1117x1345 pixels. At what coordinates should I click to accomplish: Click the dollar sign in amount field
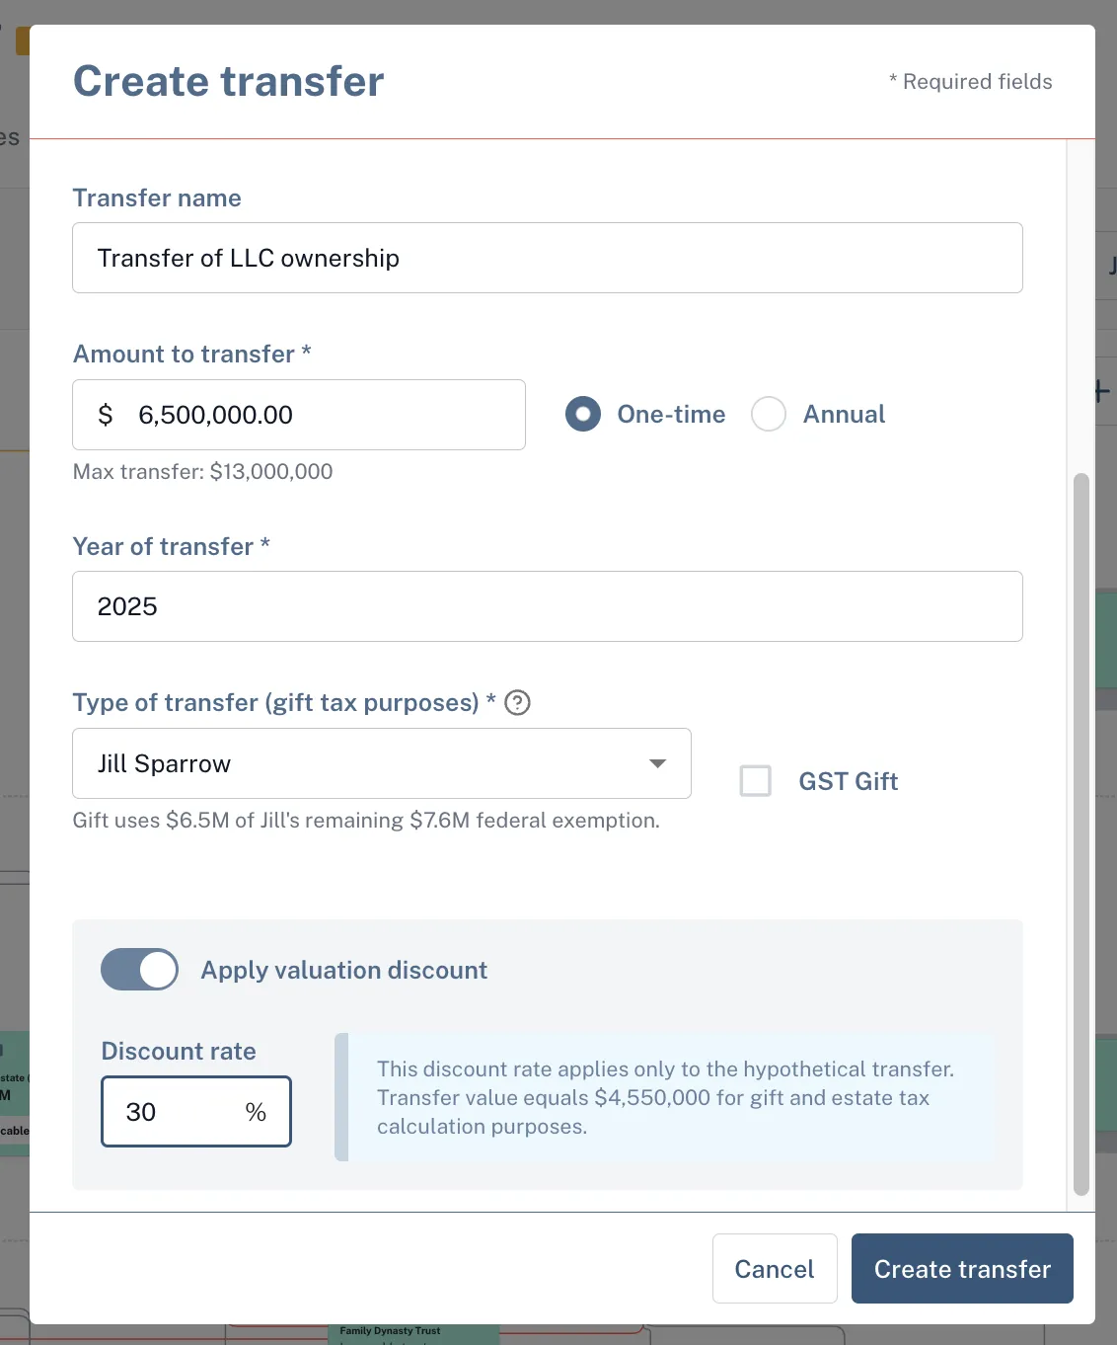106,415
